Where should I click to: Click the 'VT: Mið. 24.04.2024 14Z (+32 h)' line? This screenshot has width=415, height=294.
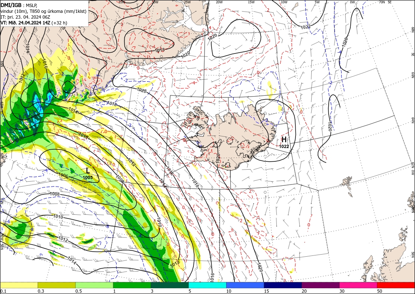coord(34,23)
